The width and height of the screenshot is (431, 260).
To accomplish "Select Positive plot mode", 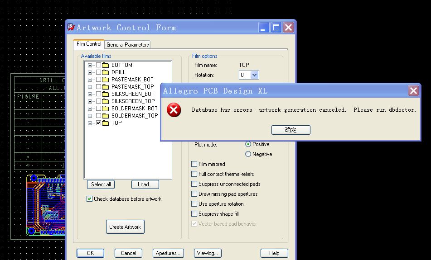I will (x=248, y=144).
